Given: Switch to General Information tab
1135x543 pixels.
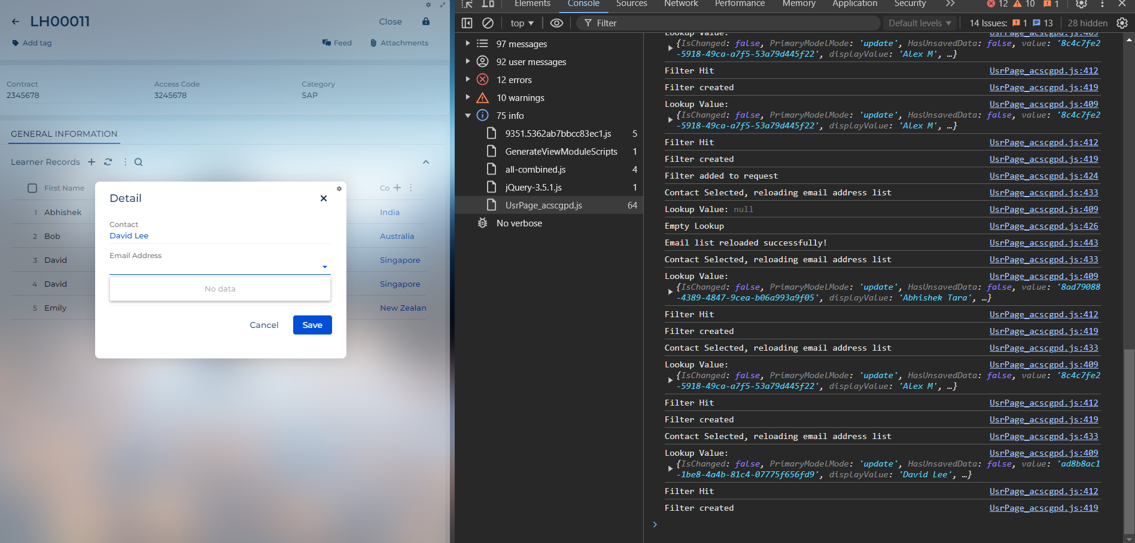Looking at the screenshot, I should [64, 134].
